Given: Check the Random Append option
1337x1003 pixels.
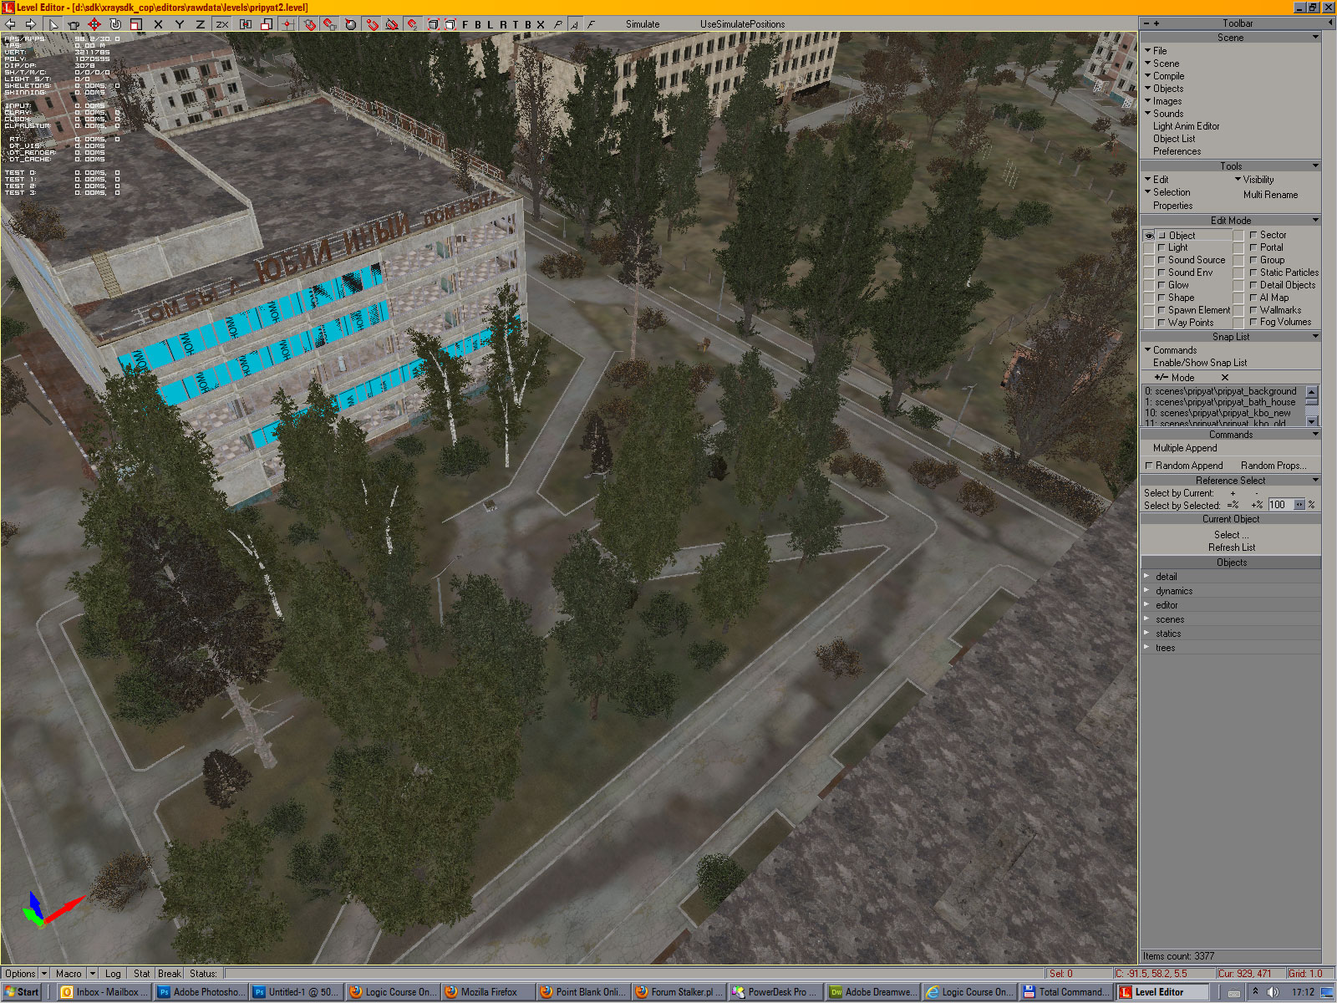Looking at the screenshot, I should [x=1183, y=466].
